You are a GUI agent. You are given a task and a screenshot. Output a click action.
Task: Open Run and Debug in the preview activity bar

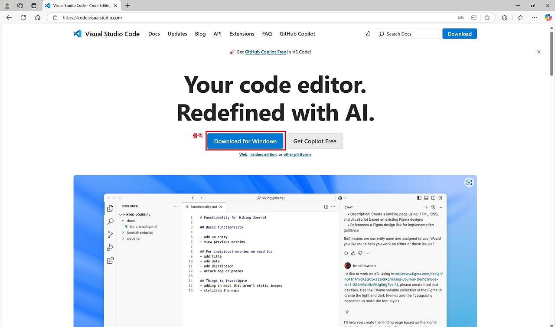111,248
